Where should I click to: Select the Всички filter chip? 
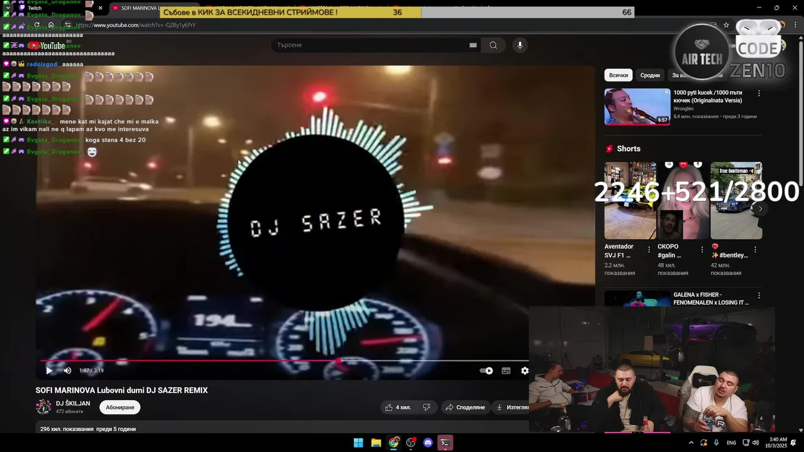pyautogui.click(x=618, y=75)
